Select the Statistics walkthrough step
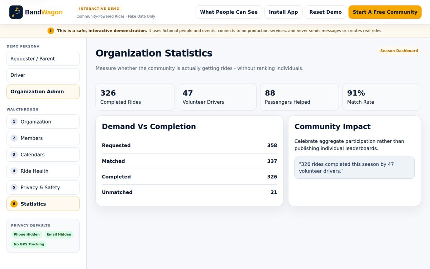The image size is (430, 269). click(43, 204)
